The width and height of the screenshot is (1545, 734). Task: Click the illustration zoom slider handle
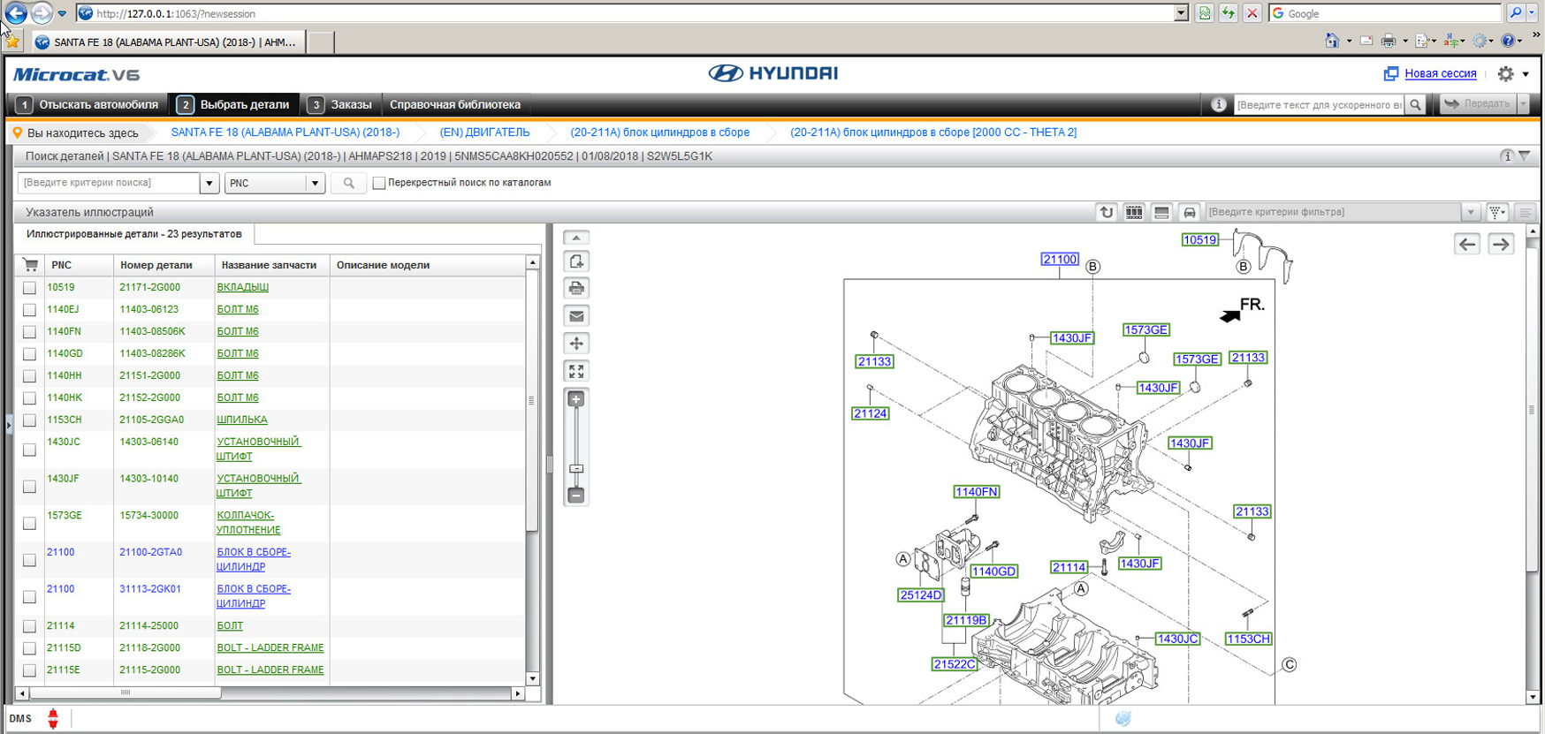pyautogui.click(x=576, y=469)
